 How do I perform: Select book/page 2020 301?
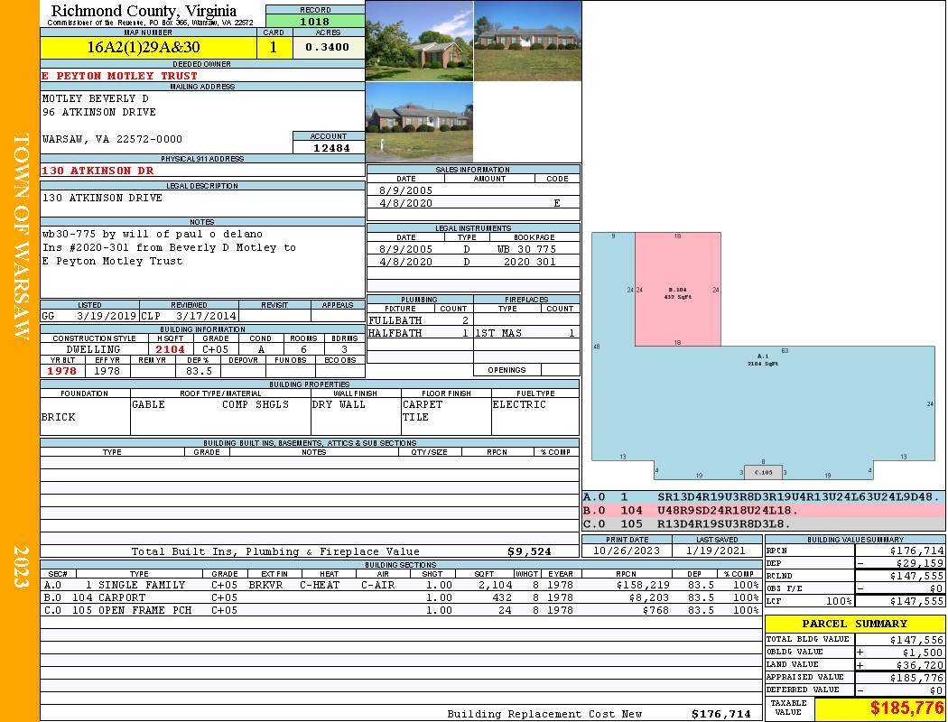click(530, 262)
